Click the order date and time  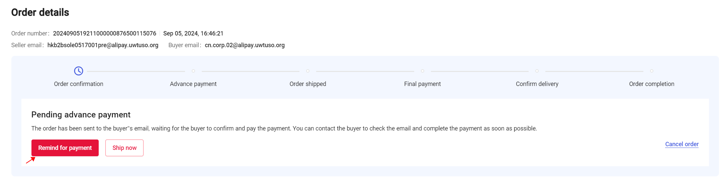tap(193, 33)
